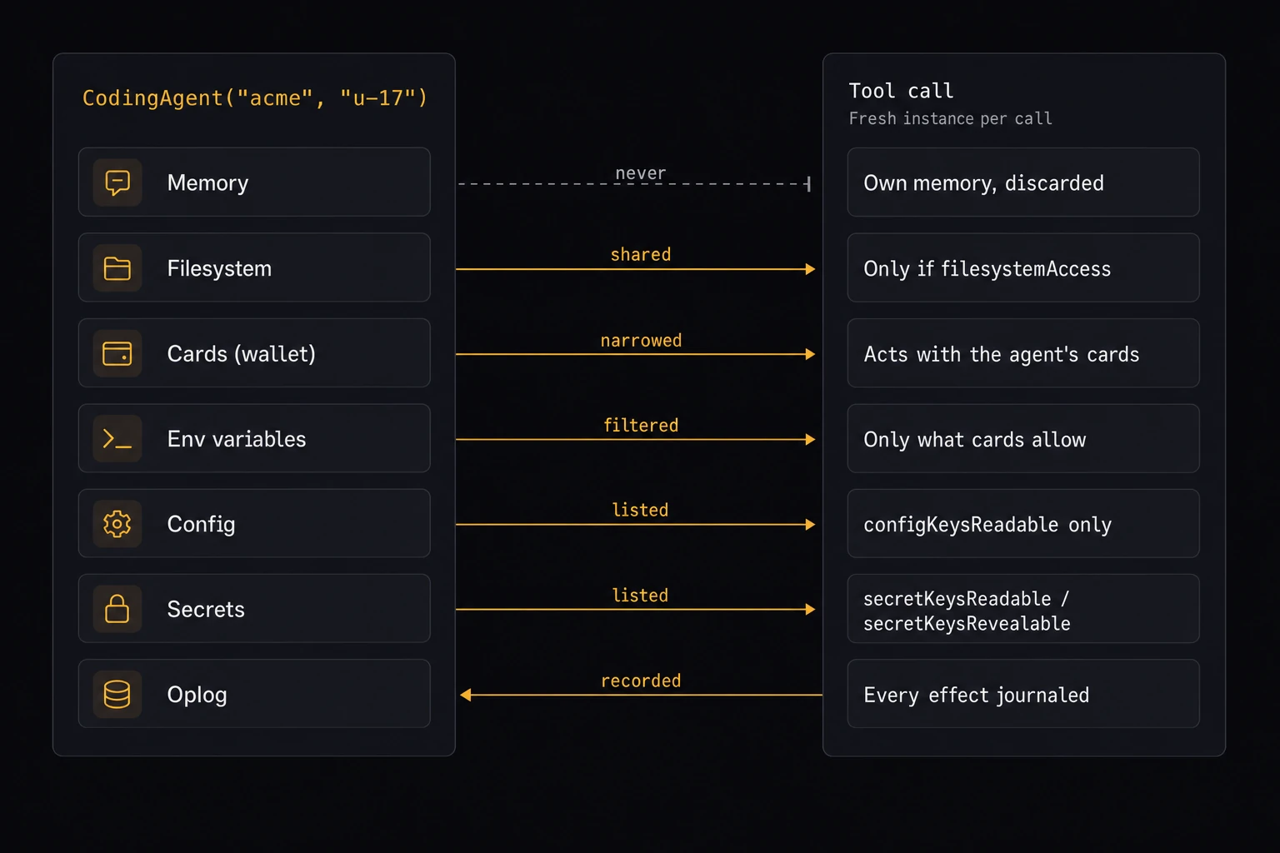Select the Config label
This screenshot has height=853, width=1280.
(x=201, y=525)
